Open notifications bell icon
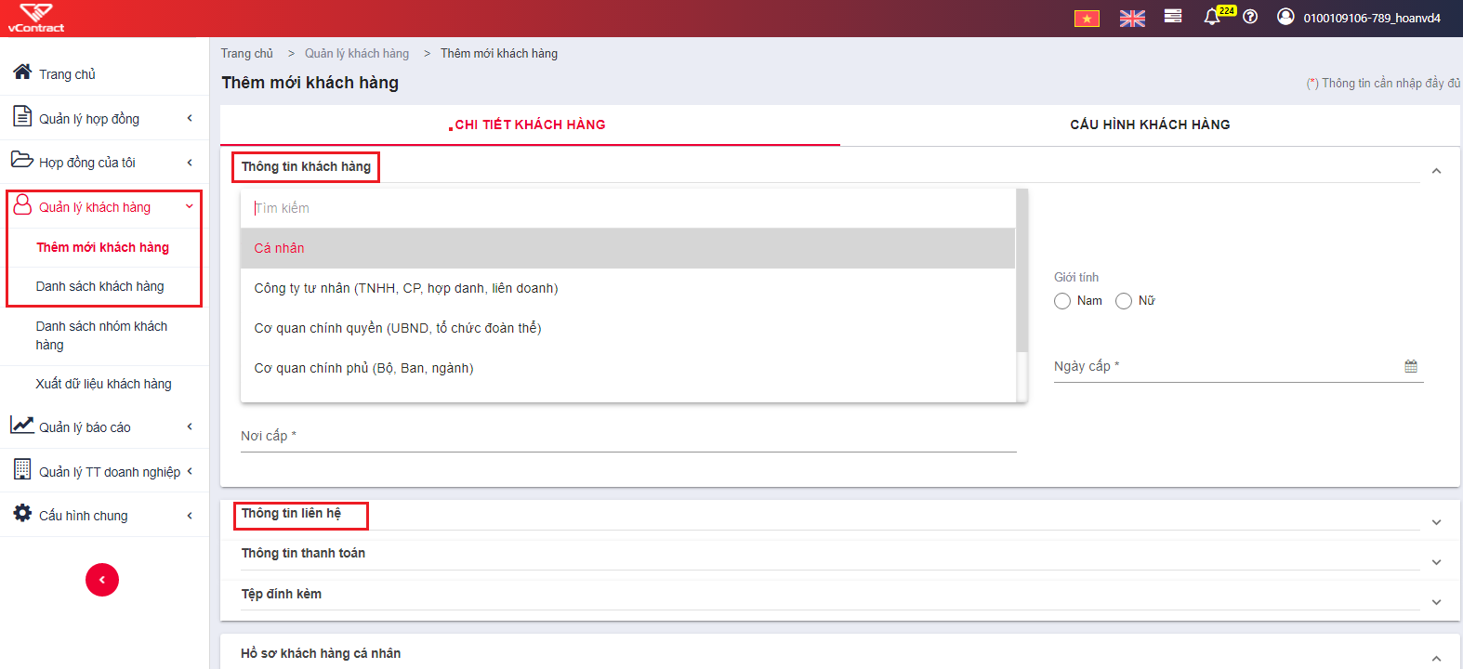 click(x=1211, y=17)
